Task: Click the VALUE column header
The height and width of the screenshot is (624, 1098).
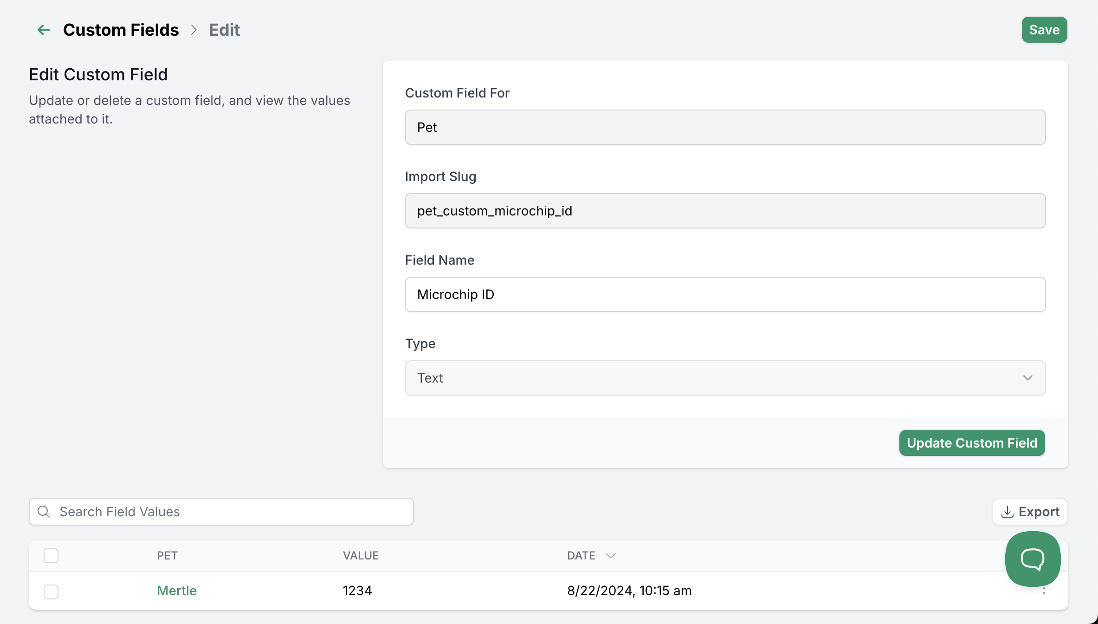Action: pos(361,556)
